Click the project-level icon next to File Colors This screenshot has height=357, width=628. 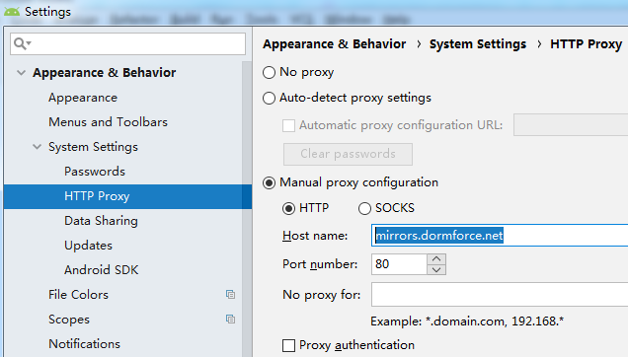click(230, 295)
